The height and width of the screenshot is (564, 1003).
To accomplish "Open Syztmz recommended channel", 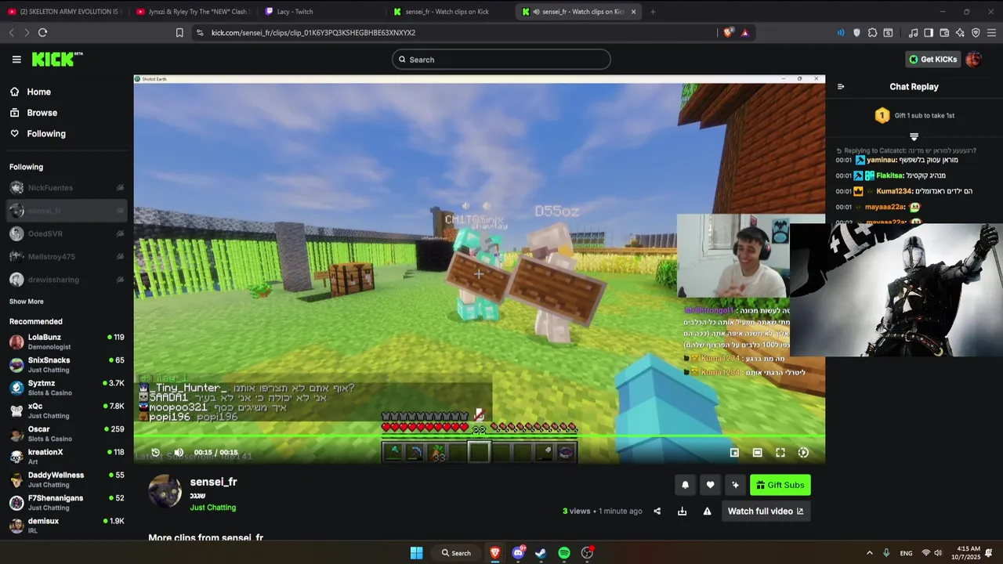I will (x=67, y=388).
